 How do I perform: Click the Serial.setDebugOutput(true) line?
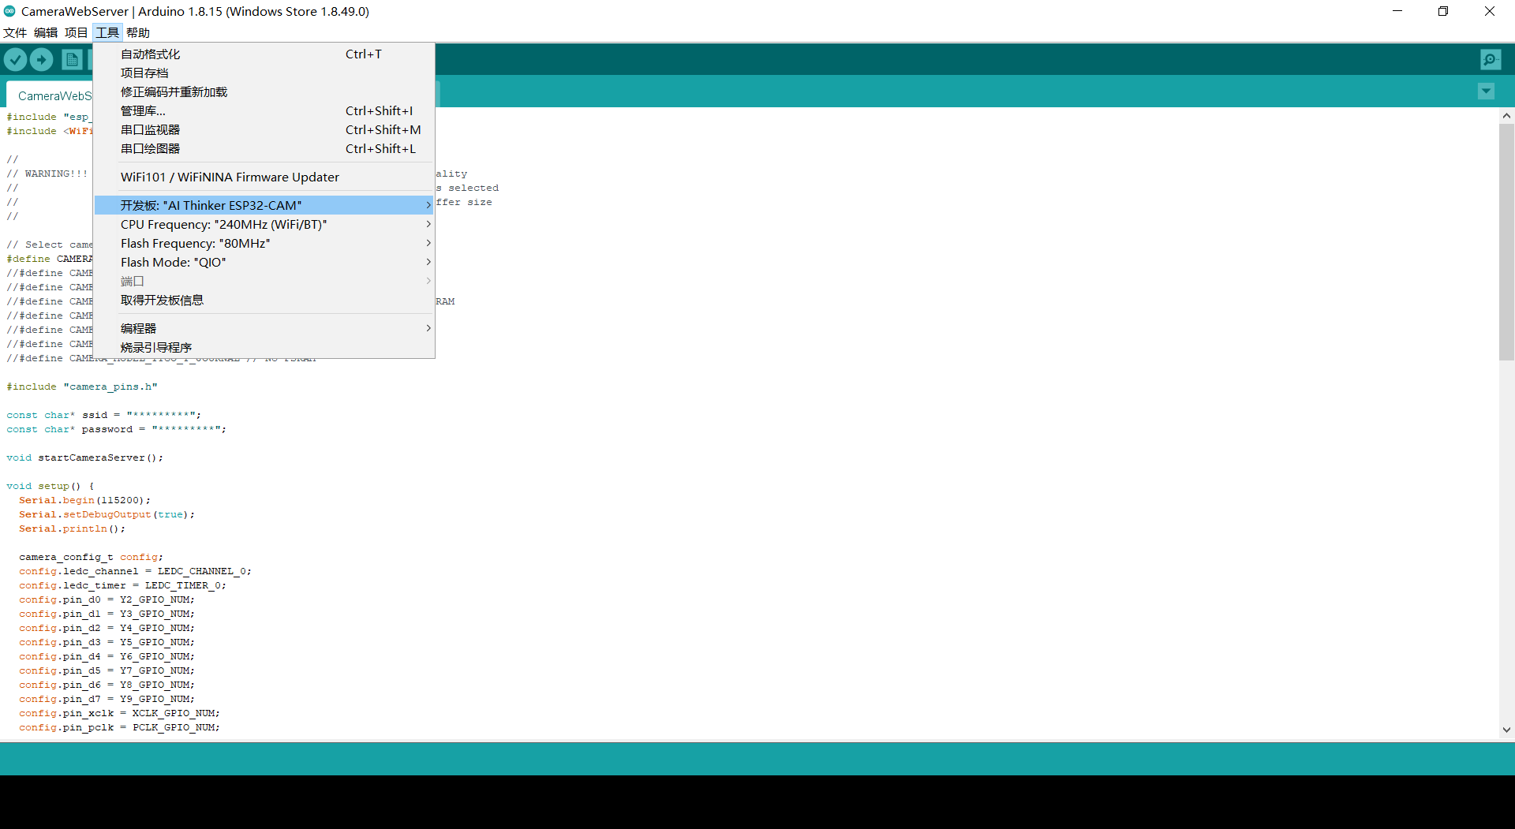[107, 514]
